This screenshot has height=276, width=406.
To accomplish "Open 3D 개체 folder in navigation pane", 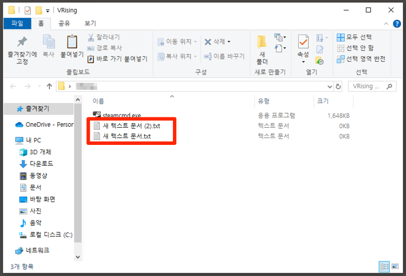I will coord(35,152).
